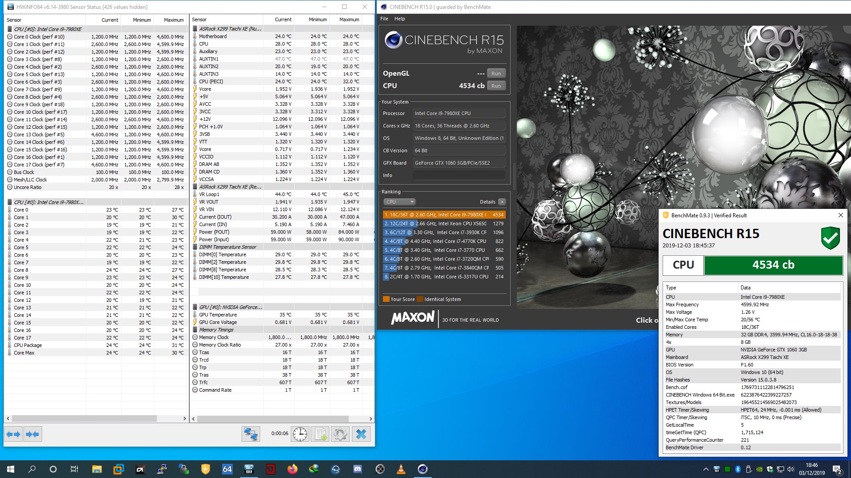Show hidden system tray icons
851x478 pixels.
(x=706, y=469)
